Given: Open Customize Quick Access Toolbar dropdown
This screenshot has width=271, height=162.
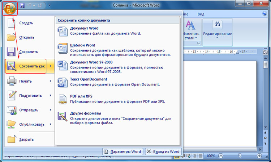Looking at the screenshot, I should pyautogui.click(x=50, y=5).
